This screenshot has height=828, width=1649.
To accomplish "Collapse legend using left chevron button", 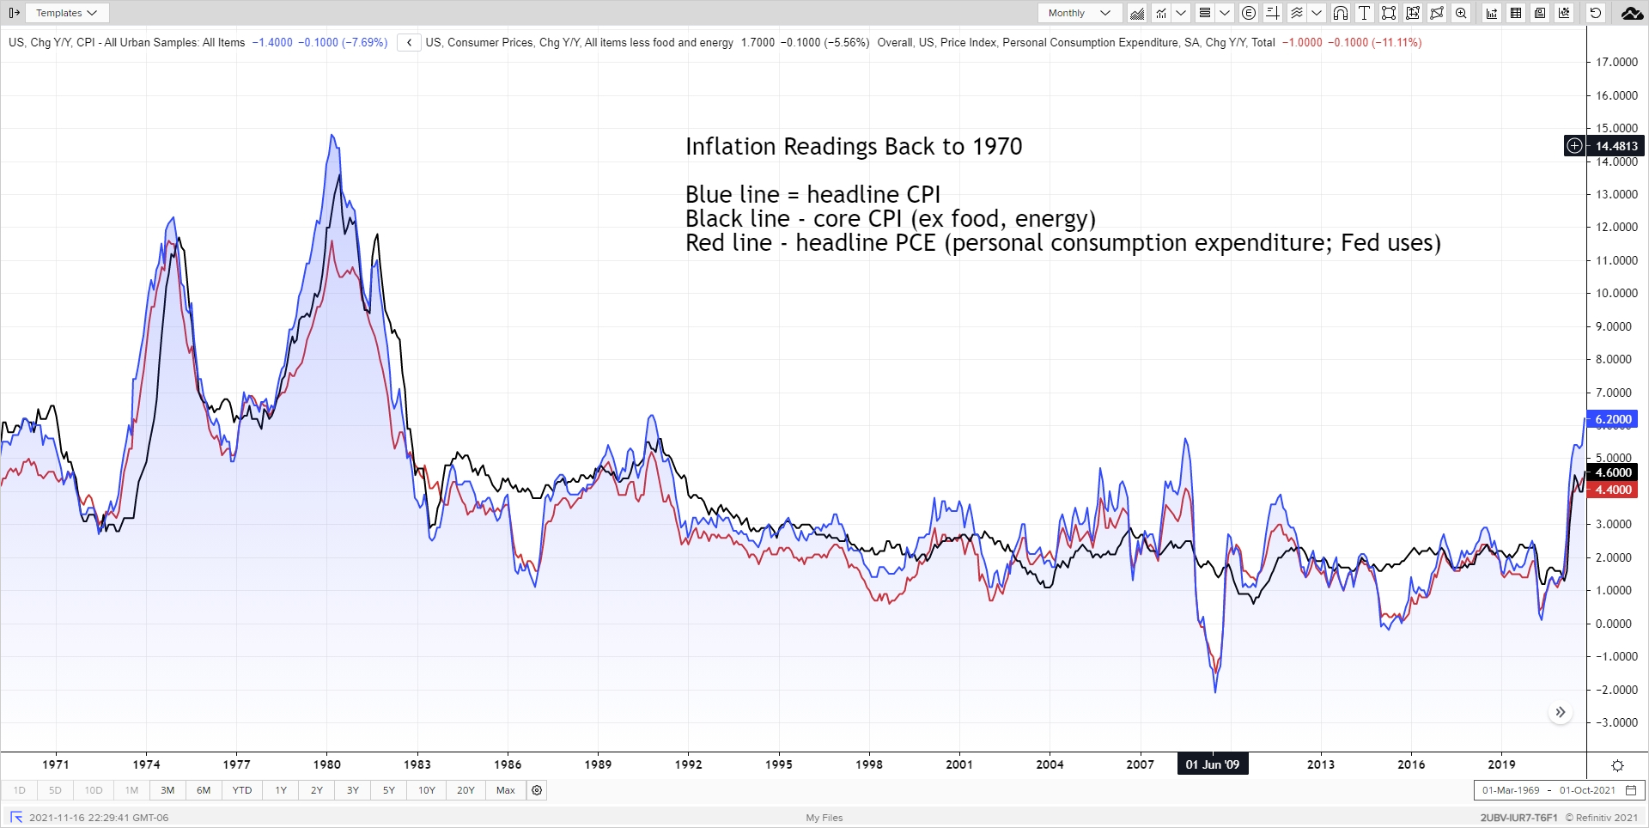I will pos(409,42).
